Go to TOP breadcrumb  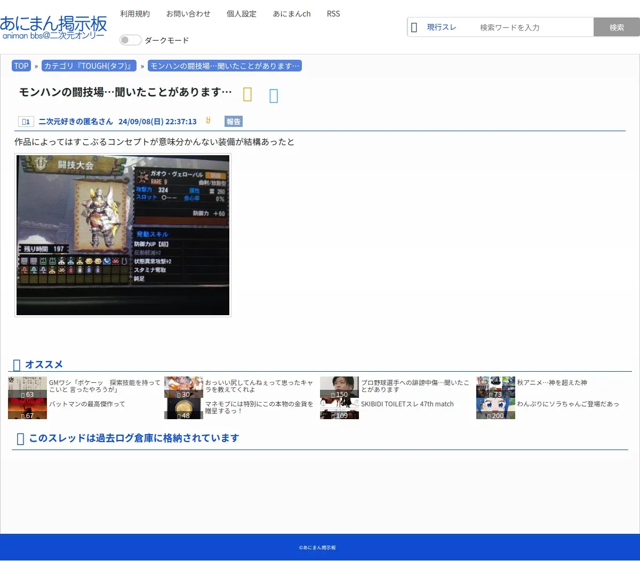[21, 66]
